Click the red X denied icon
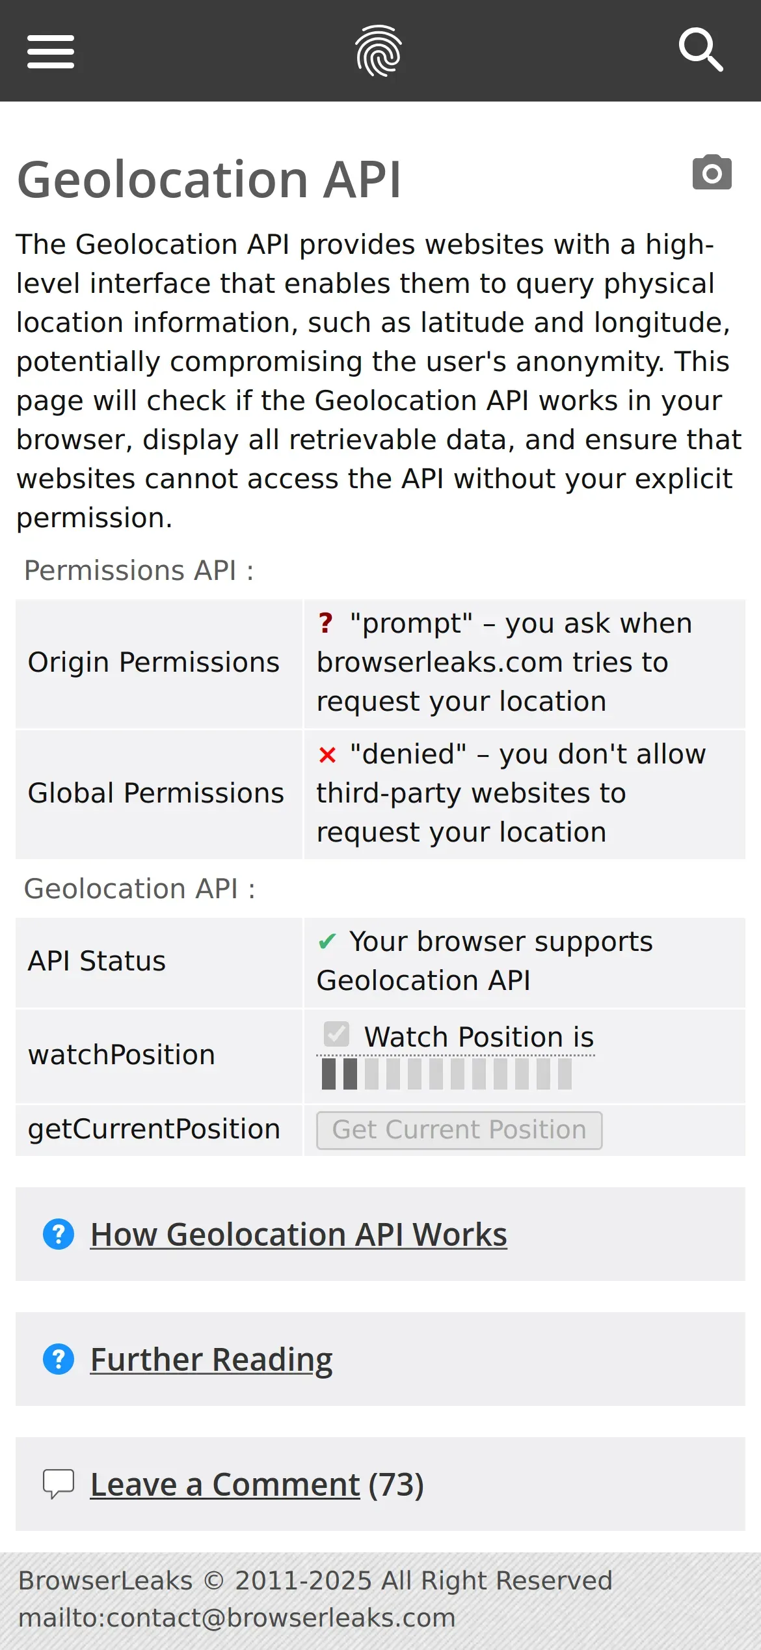761x1650 pixels. [327, 754]
